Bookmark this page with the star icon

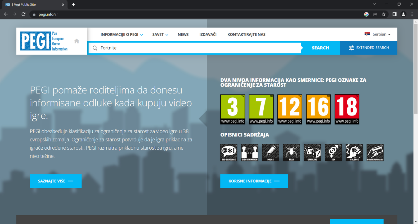(384, 14)
